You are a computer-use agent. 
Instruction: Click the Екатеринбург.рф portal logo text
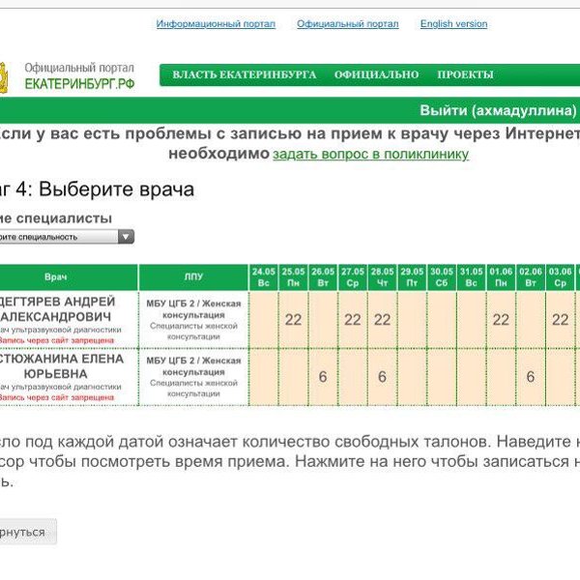click(79, 76)
